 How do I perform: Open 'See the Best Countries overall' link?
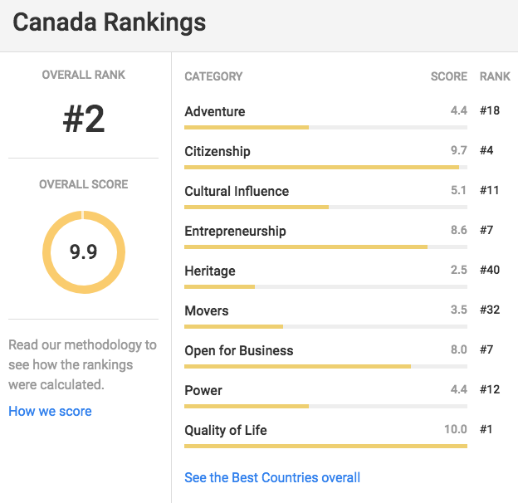[x=272, y=477]
